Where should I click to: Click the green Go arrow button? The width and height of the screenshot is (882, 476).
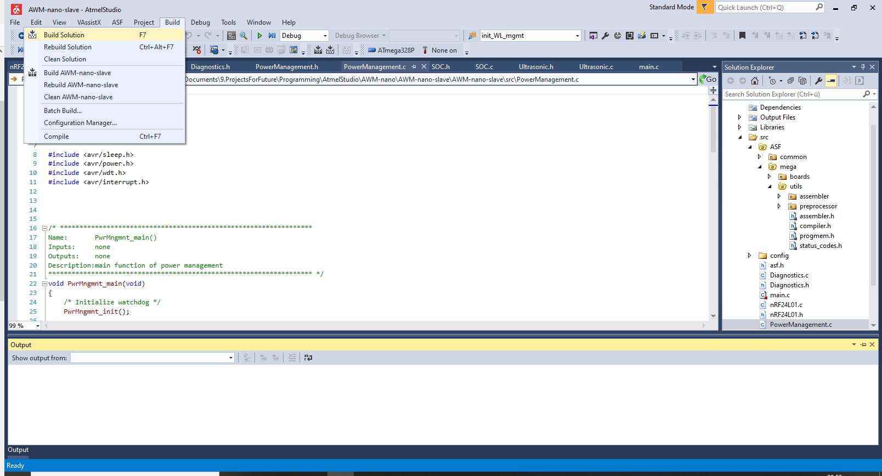point(708,79)
